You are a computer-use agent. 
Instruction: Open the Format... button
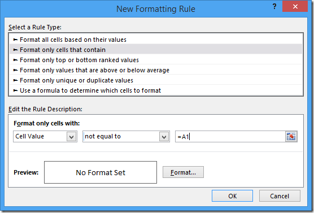[x=183, y=172]
